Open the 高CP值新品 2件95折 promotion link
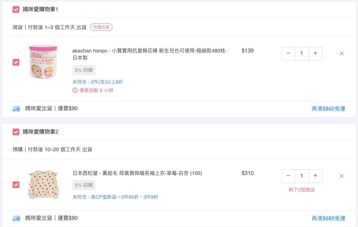 click(115, 197)
